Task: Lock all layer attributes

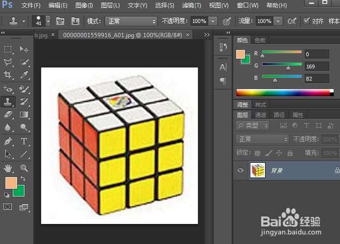Action: (x=290, y=153)
